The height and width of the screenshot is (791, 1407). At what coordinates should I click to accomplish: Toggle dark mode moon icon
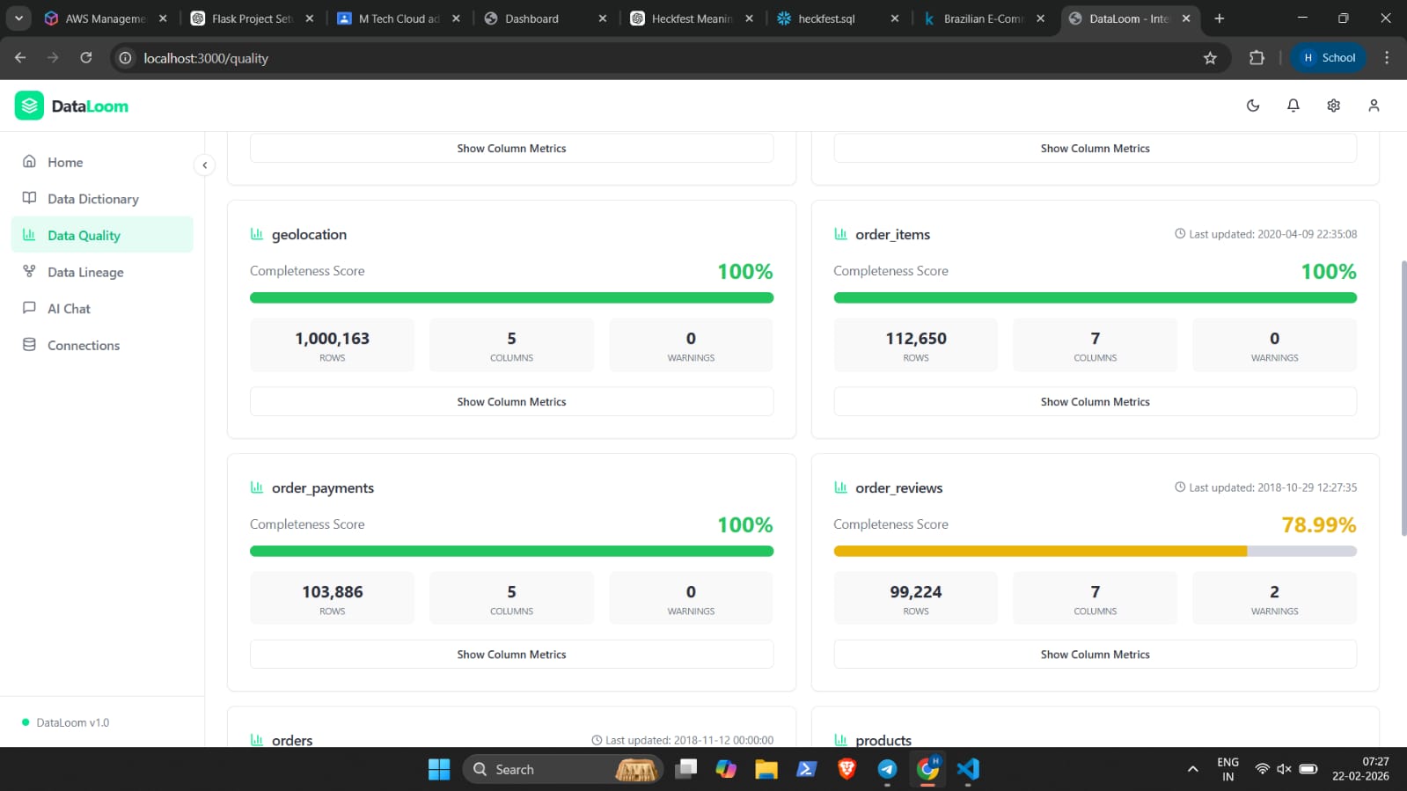coord(1253,106)
